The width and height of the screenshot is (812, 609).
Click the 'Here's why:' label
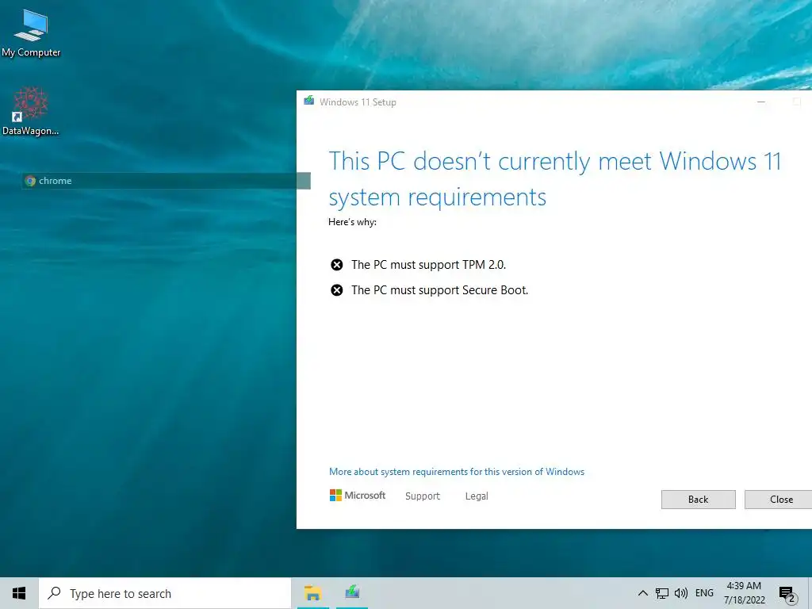tap(352, 222)
